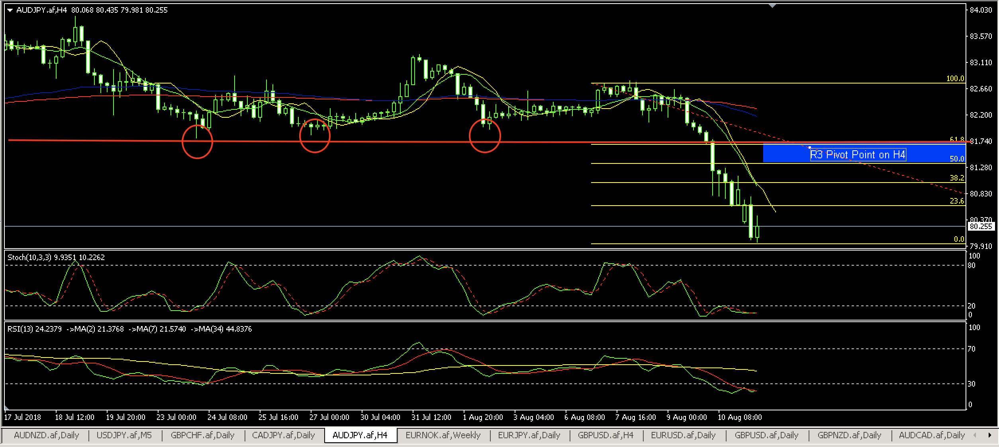
Task: Click the 0.0 Fibonacci level label
Action: tap(959, 239)
